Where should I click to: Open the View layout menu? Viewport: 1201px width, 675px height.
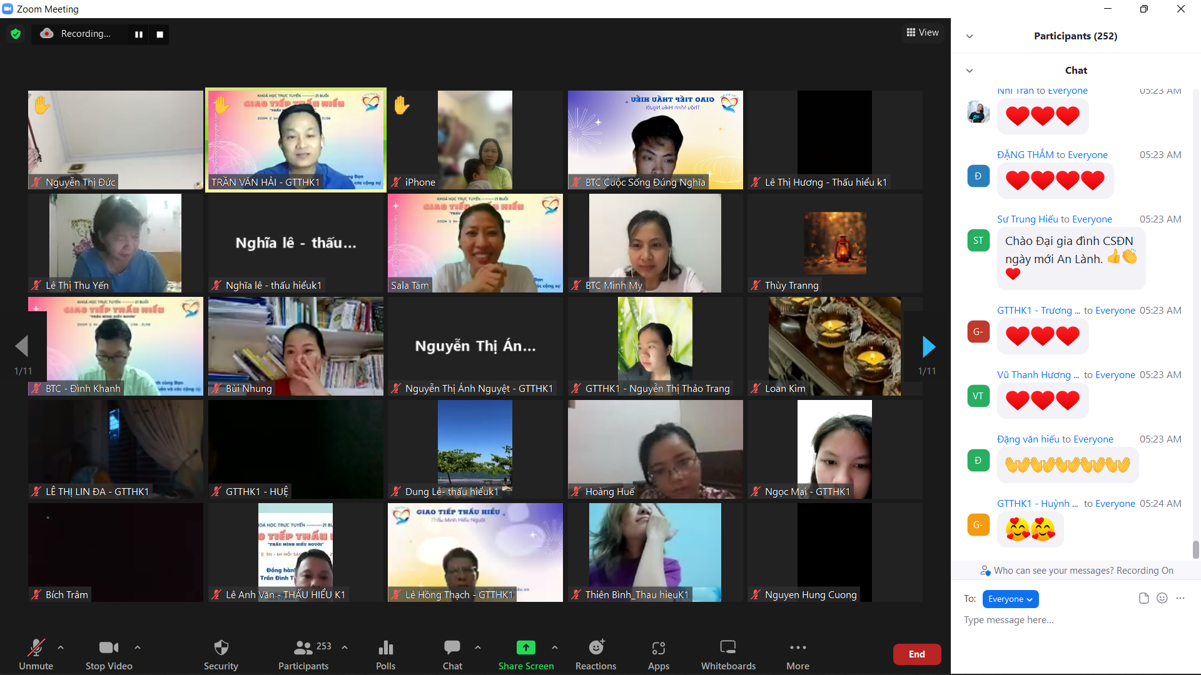[923, 32]
